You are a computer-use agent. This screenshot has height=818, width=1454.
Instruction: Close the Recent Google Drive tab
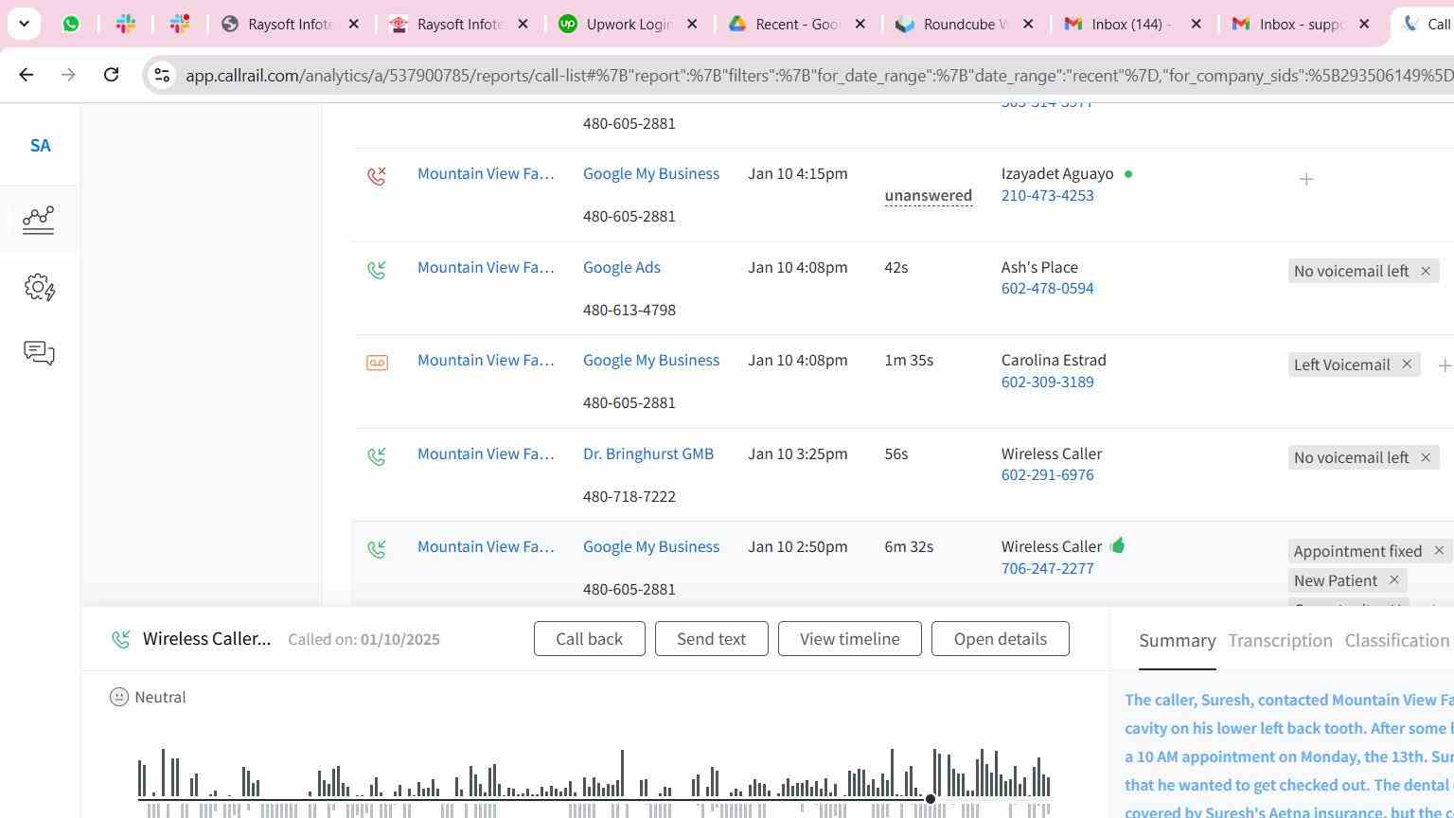(x=860, y=24)
